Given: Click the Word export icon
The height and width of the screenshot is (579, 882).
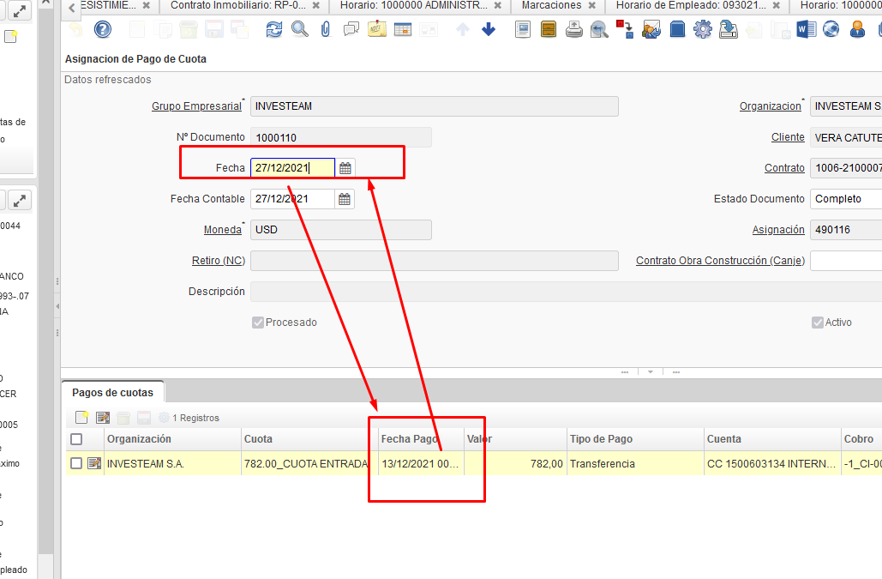Looking at the screenshot, I should click(805, 30).
